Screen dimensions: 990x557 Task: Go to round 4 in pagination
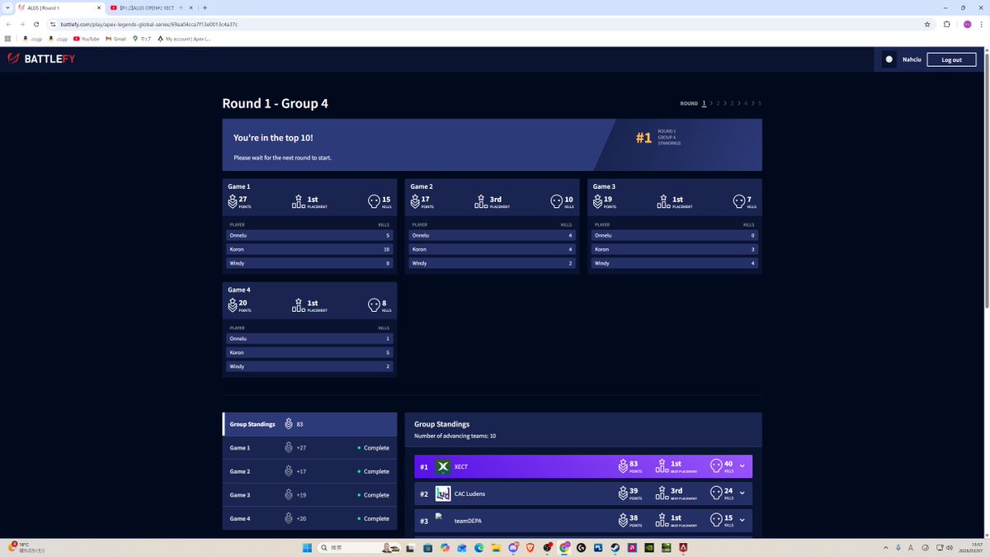pyautogui.click(x=746, y=103)
